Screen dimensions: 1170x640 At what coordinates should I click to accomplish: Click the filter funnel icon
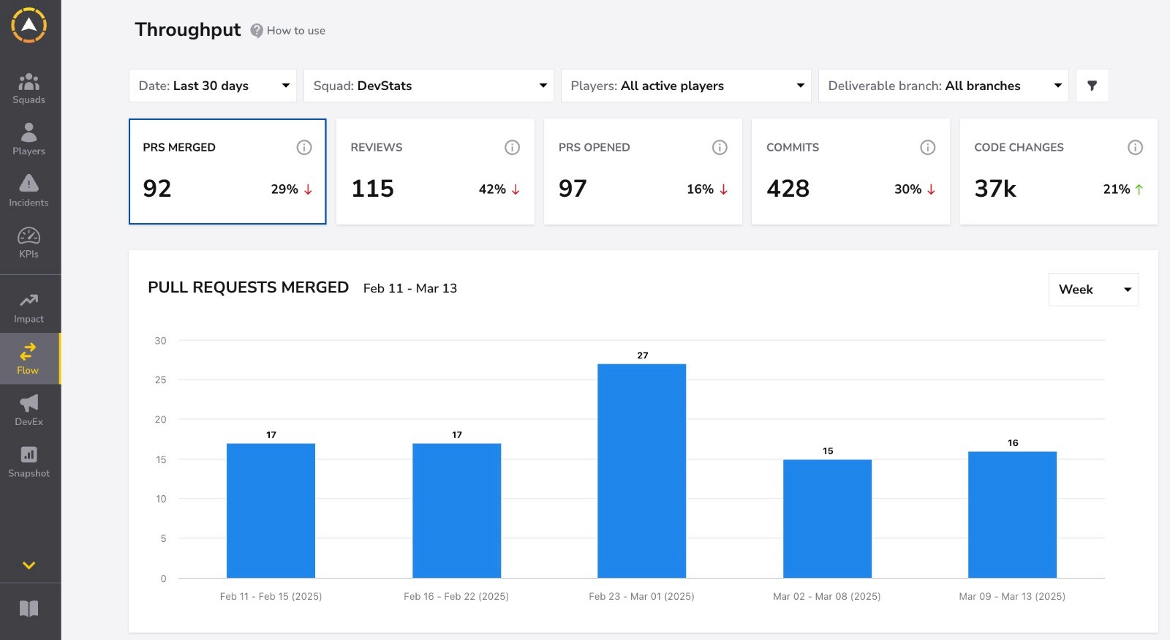point(1092,86)
